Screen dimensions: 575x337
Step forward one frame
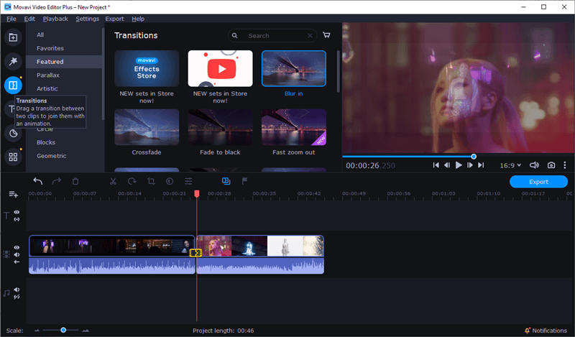point(470,165)
